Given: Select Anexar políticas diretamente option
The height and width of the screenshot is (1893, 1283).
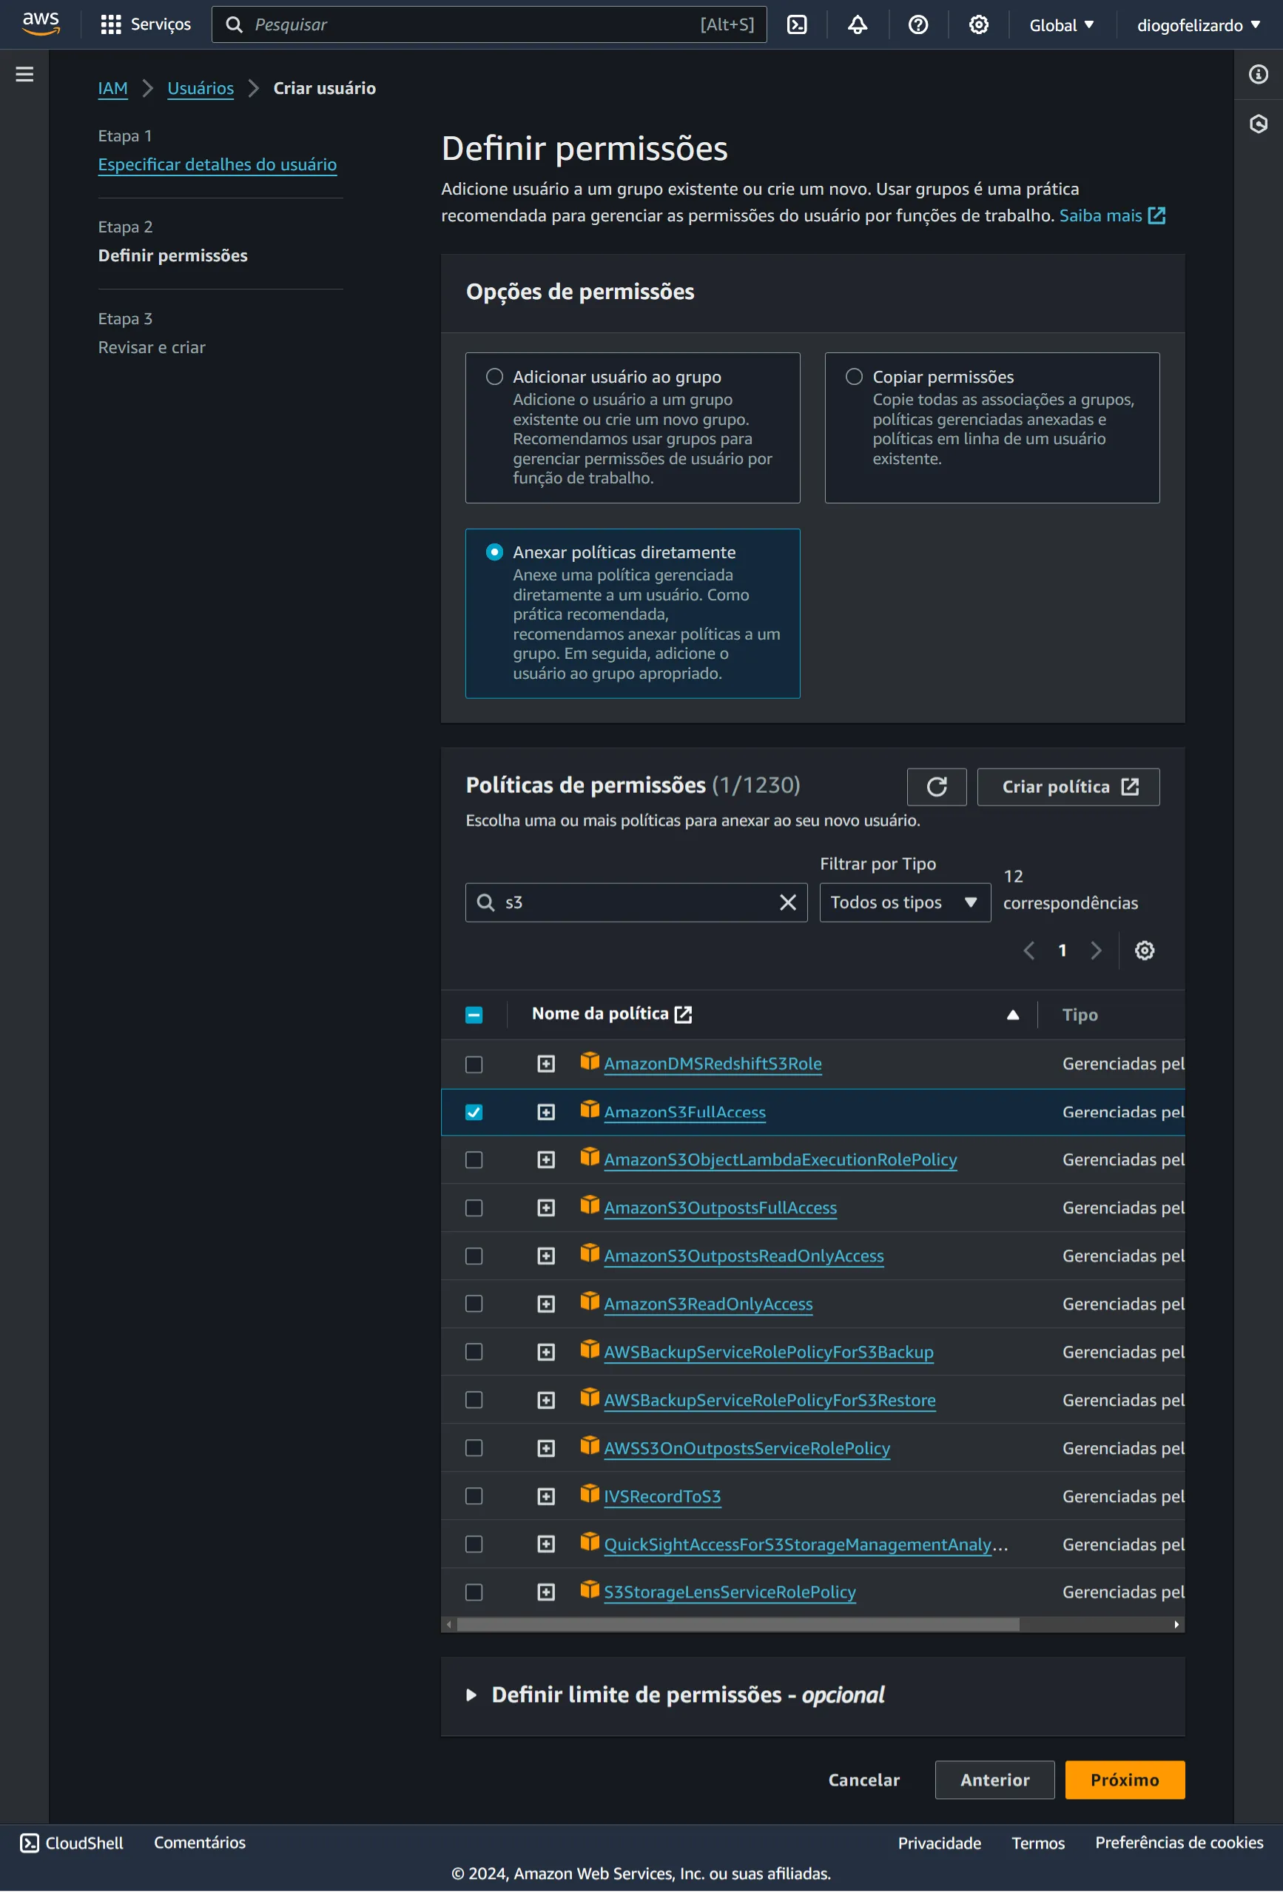Looking at the screenshot, I should (494, 552).
